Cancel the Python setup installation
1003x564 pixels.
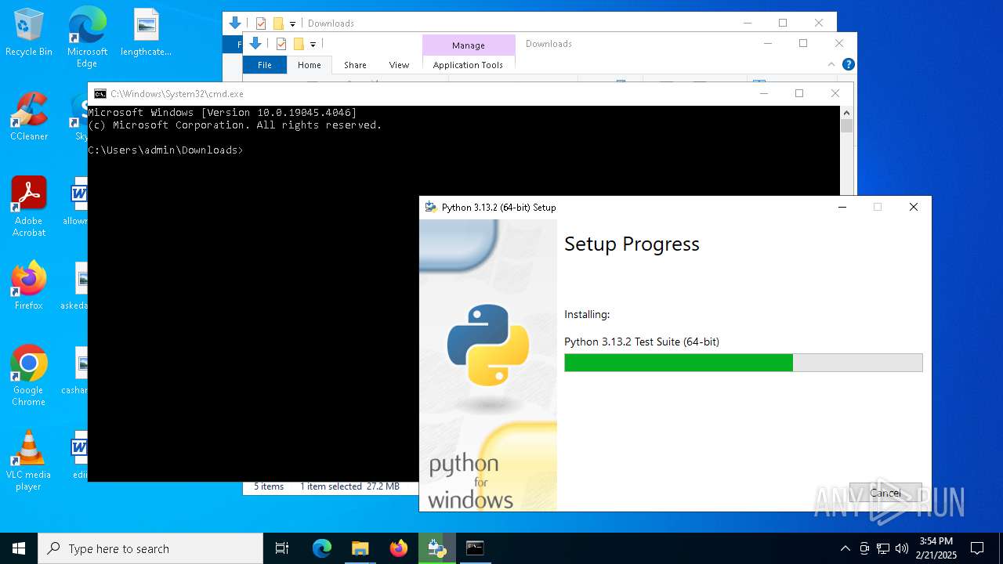tap(885, 493)
